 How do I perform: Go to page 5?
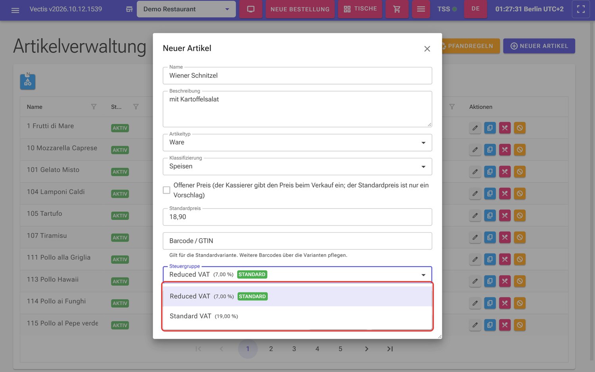(x=340, y=349)
